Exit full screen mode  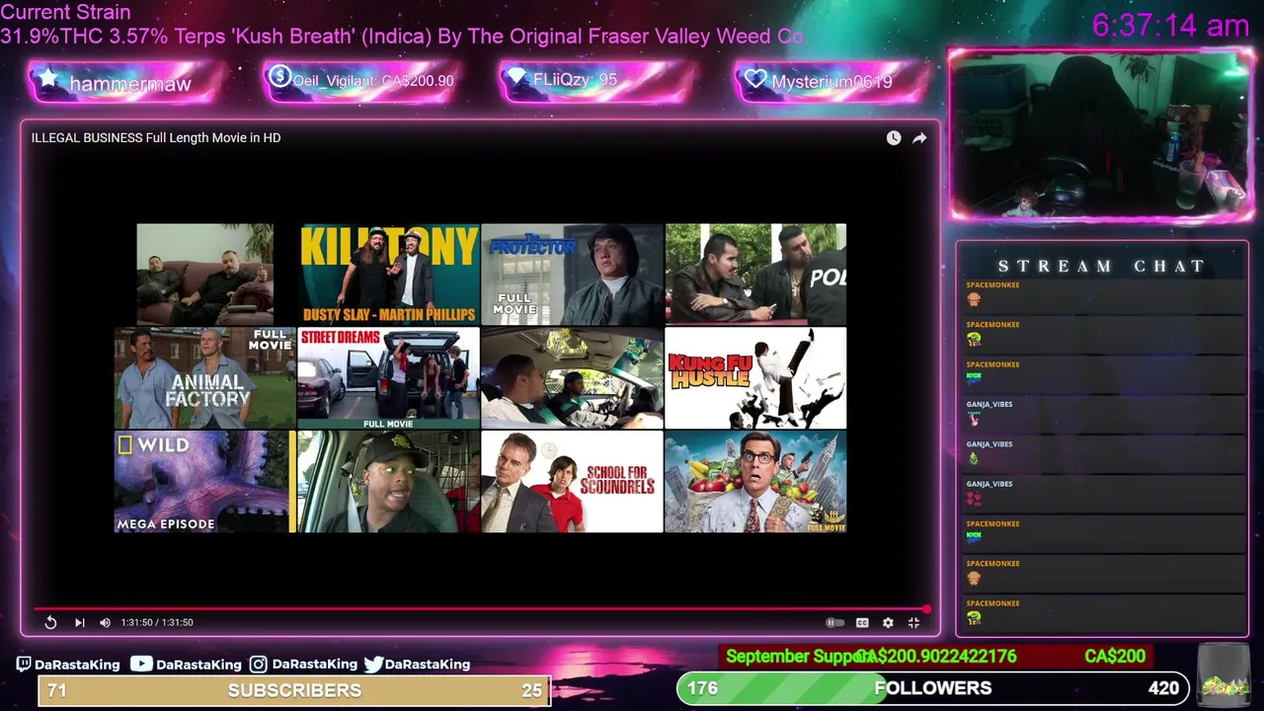913,622
